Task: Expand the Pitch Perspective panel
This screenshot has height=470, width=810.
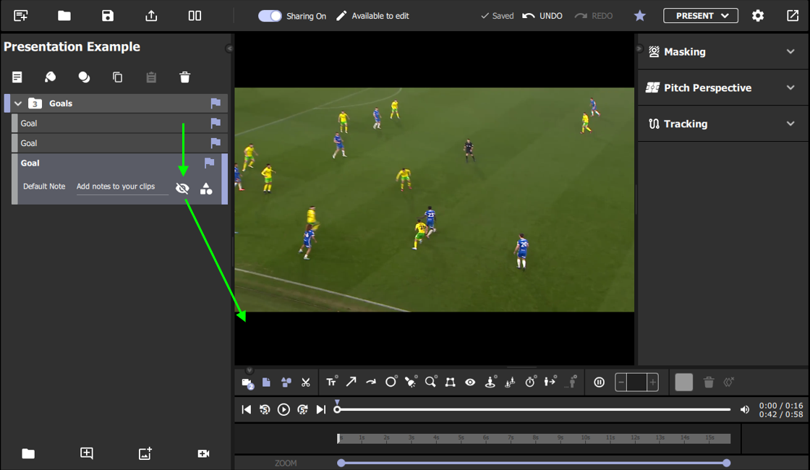Action: tap(722, 87)
